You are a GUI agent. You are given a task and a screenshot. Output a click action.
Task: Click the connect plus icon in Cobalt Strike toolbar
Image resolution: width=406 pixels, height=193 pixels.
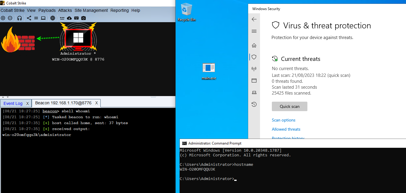pyautogui.click(x=3, y=18)
